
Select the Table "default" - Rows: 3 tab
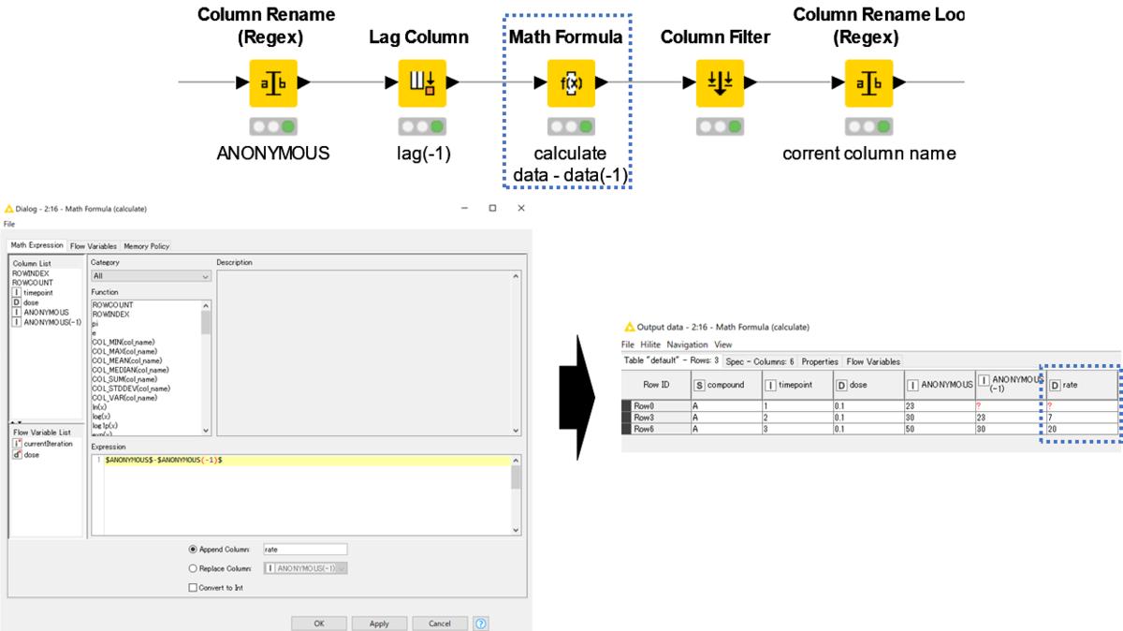(671, 361)
